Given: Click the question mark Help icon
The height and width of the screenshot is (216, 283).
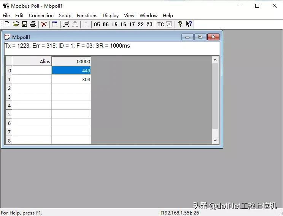Looking at the screenshot, I should click(180, 24).
